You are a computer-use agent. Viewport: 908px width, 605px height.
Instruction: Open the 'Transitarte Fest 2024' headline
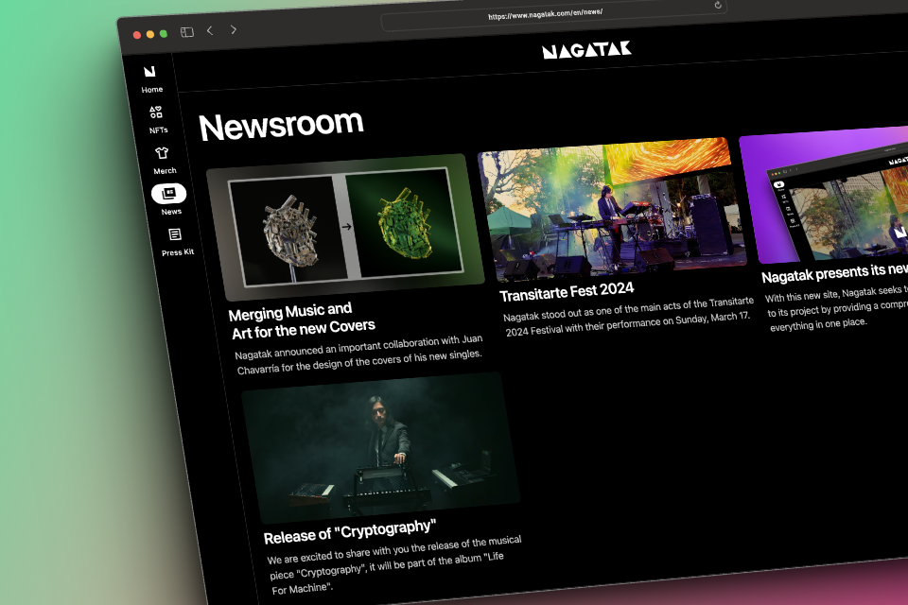567,292
